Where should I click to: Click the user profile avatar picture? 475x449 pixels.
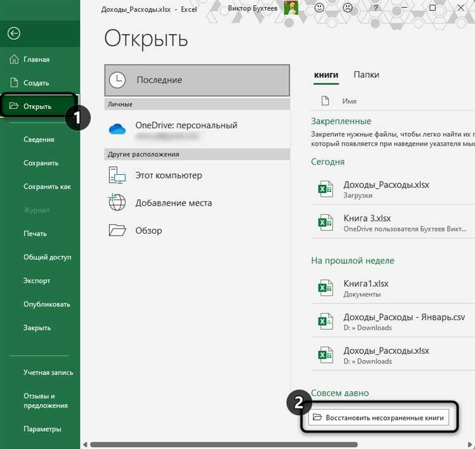coord(291,7)
